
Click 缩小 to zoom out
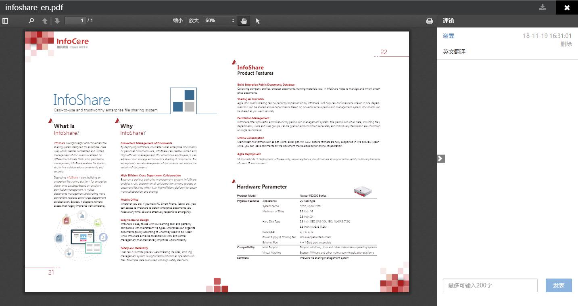pos(178,21)
